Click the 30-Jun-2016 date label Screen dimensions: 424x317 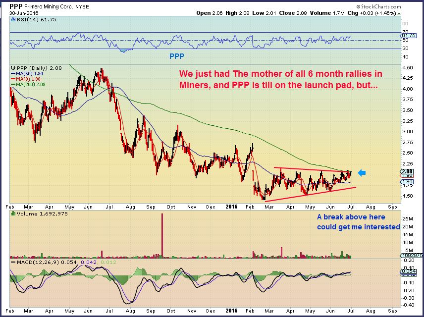pos(24,13)
